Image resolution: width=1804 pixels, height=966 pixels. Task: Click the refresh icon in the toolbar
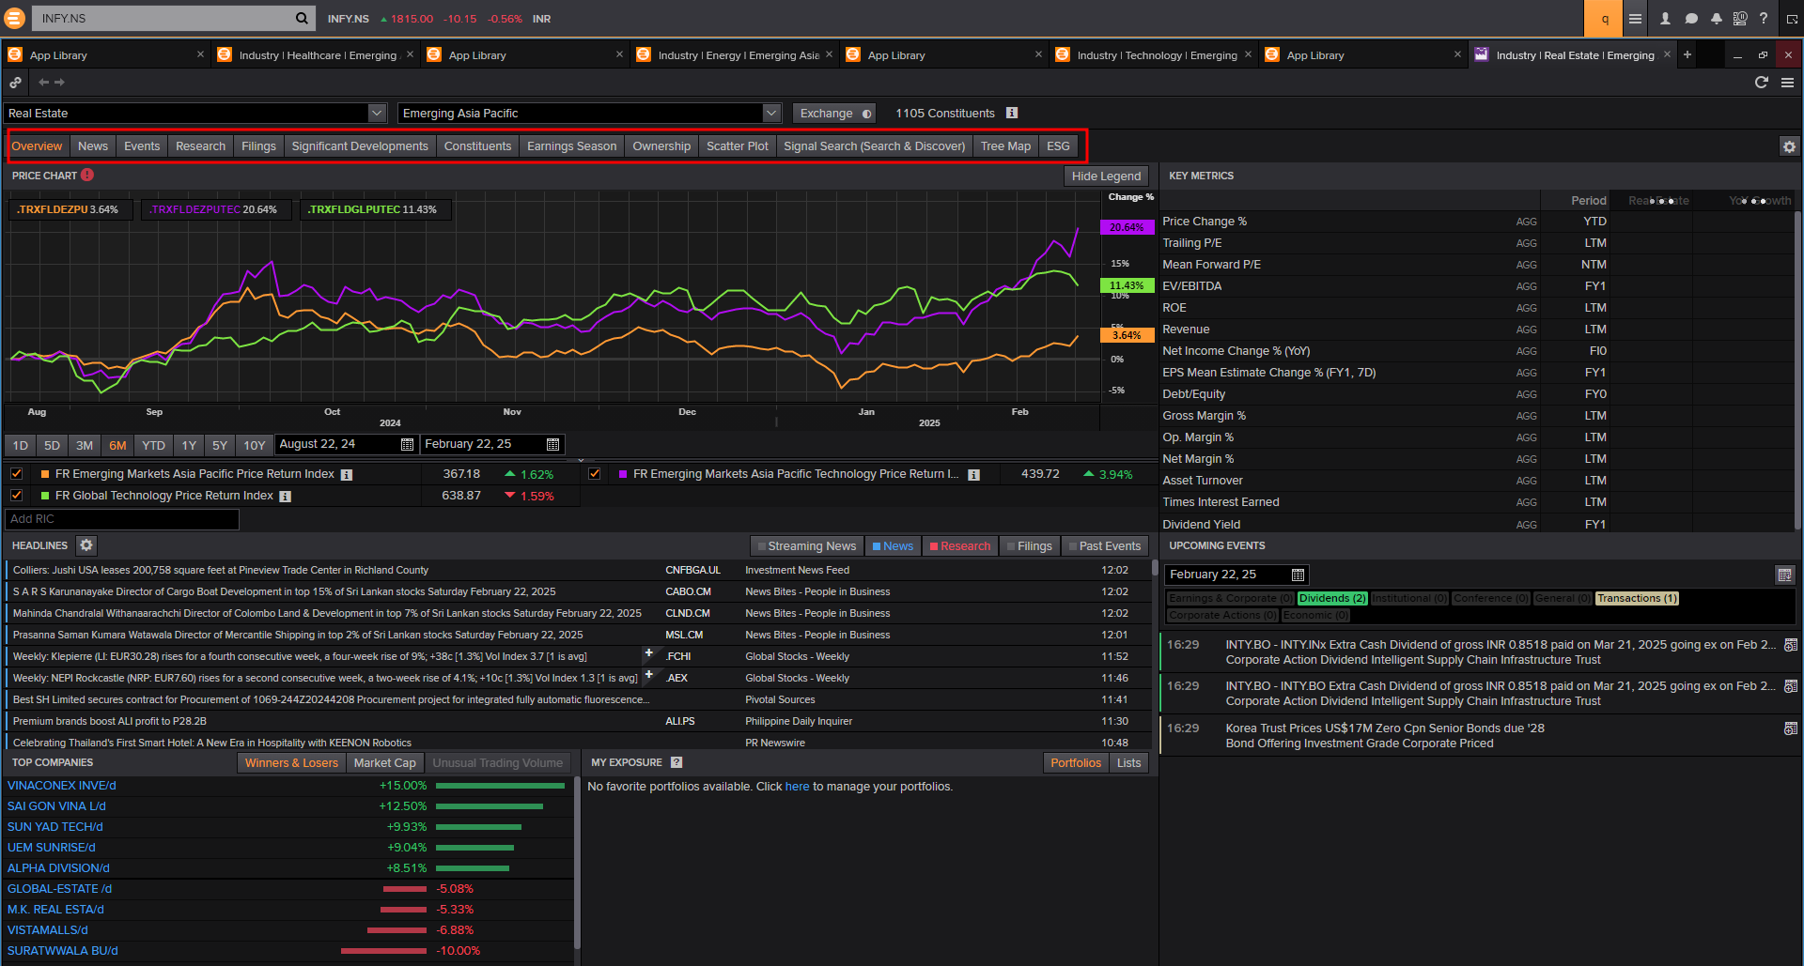(1762, 83)
